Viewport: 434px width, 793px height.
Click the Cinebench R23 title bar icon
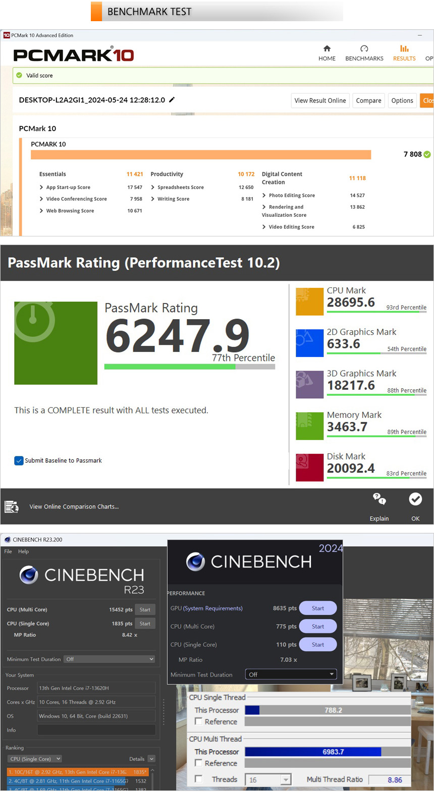pos(7,539)
